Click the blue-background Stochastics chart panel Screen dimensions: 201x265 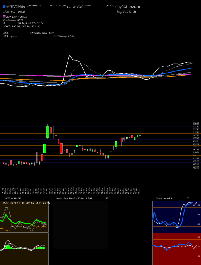[176, 217]
